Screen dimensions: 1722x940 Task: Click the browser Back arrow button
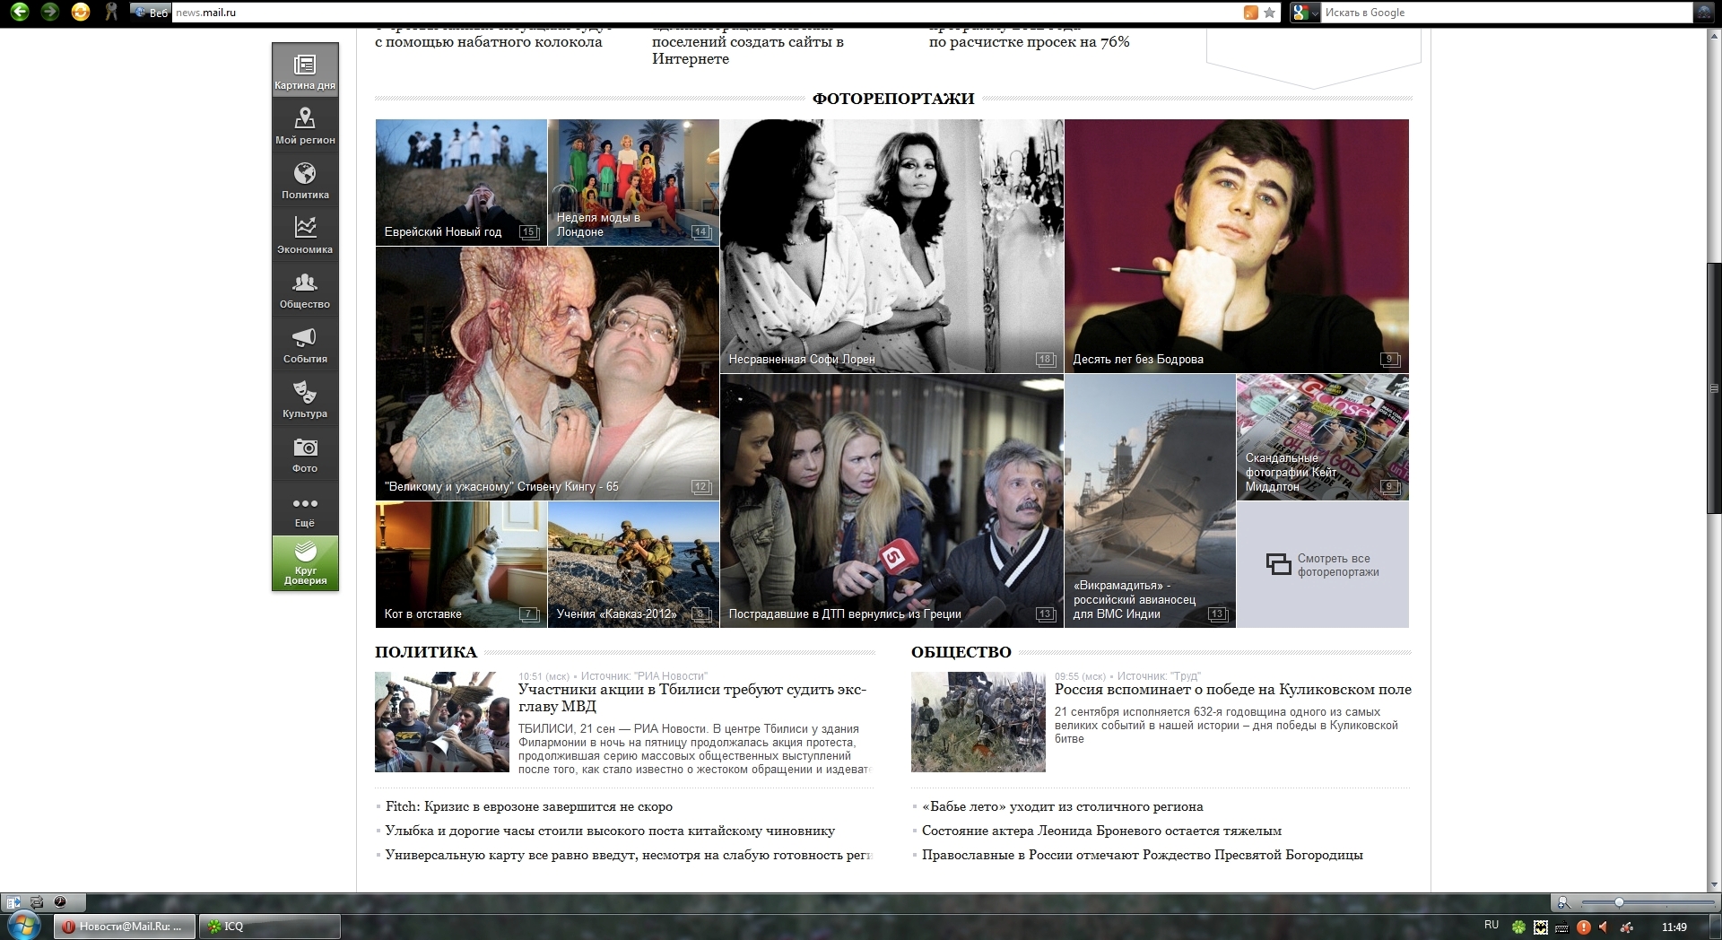click(x=19, y=12)
